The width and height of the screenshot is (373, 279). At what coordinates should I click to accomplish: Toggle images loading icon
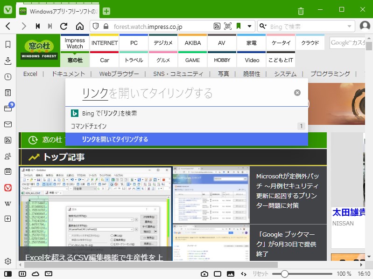(x=231, y=274)
